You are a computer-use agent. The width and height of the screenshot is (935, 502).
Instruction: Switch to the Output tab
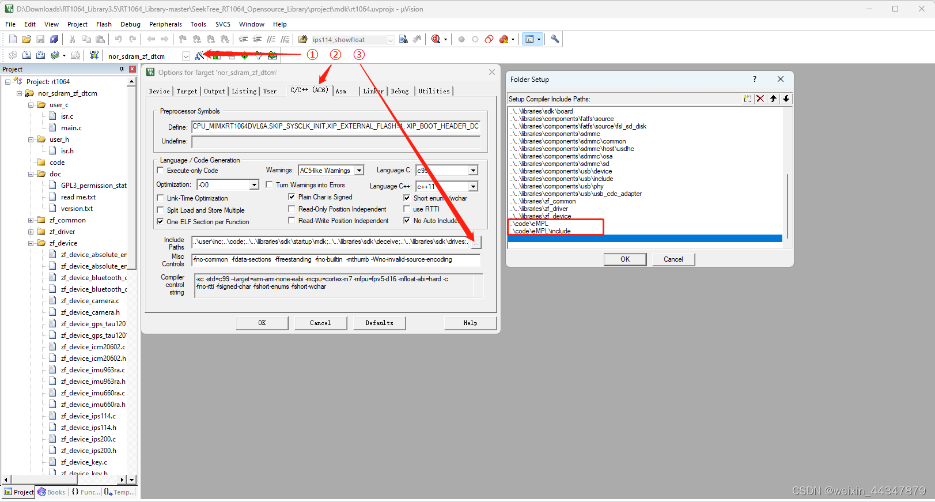(x=214, y=91)
